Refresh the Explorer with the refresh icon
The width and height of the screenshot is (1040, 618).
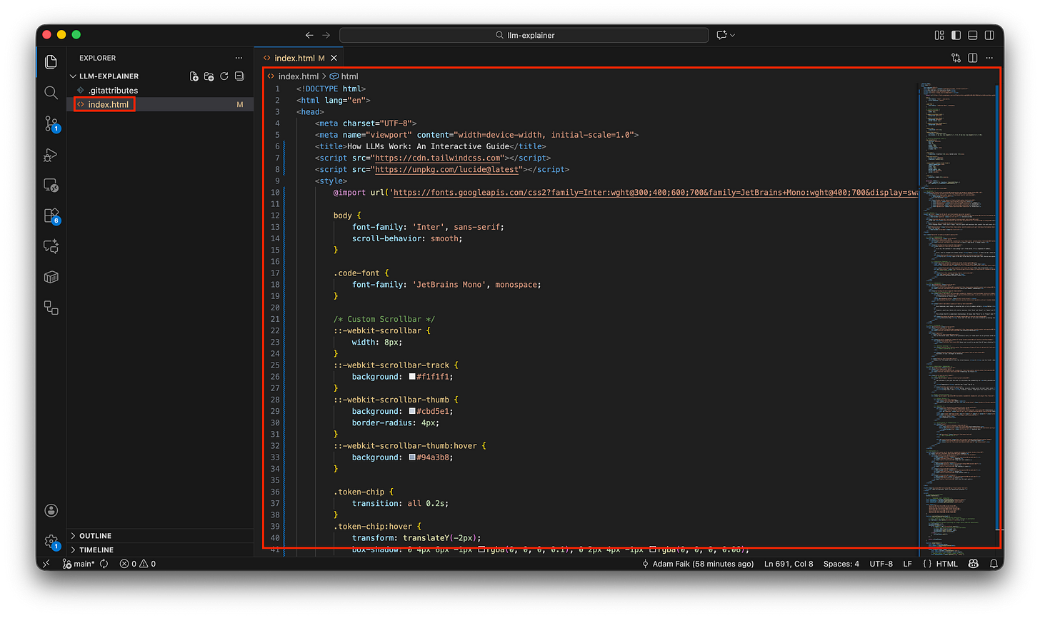224,76
